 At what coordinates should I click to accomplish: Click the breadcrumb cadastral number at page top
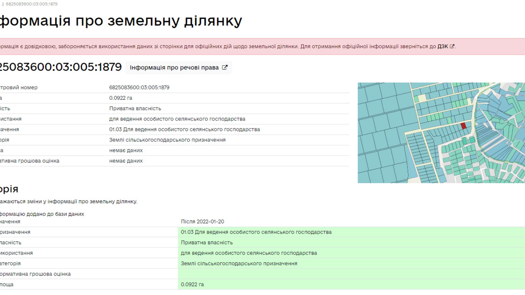31,4
